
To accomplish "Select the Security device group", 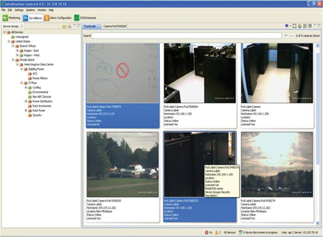I will point(37,115).
